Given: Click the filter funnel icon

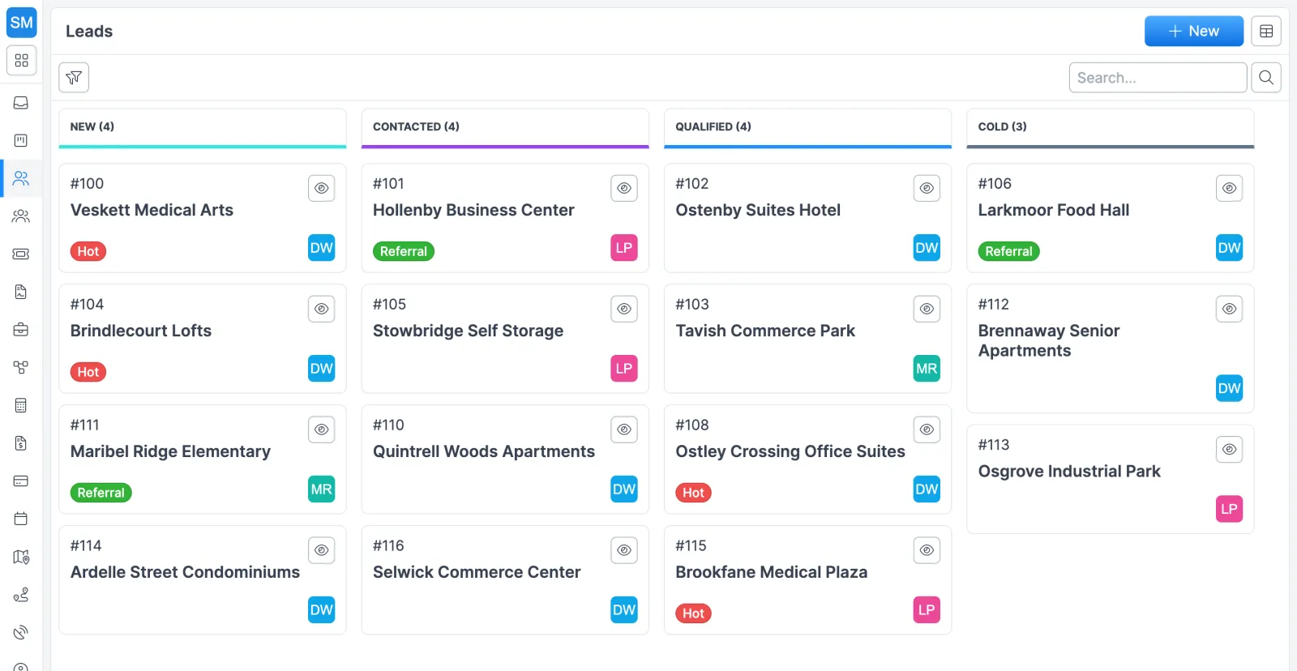Looking at the screenshot, I should point(74,78).
